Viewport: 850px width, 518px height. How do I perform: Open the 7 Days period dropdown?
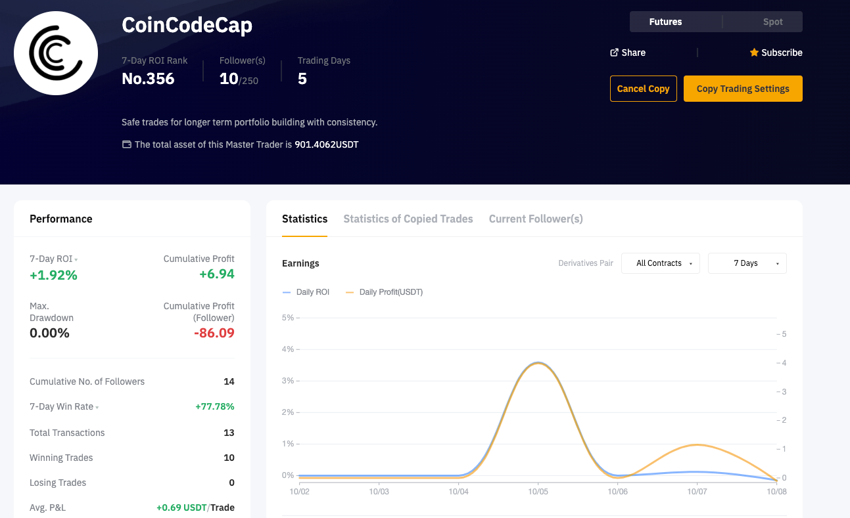click(747, 263)
